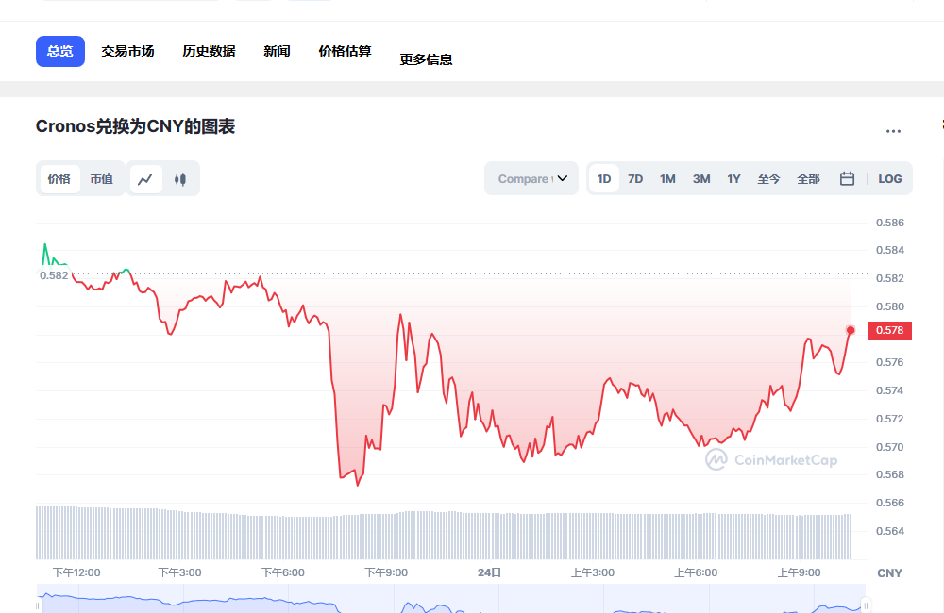Expand the Compare dropdown

coord(531,178)
